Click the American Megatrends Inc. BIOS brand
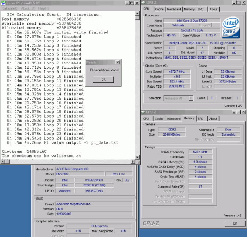 [94, 204]
